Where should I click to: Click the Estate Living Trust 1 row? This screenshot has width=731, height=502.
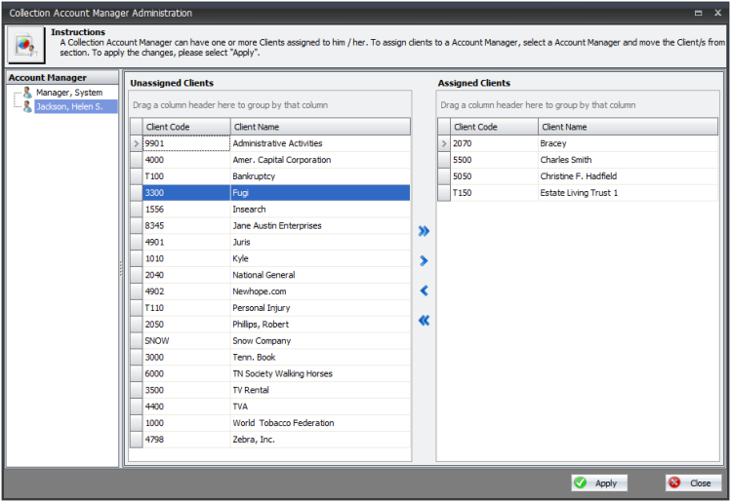click(x=579, y=193)
